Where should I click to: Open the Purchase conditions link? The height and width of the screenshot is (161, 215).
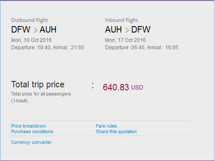pyautogui.click(x=32, y=131)
